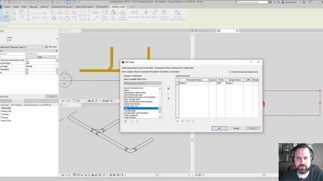Select Slope in the category parameters list
Screen dimensions: 323x181
pyautogui.click(x=127, y=90)
